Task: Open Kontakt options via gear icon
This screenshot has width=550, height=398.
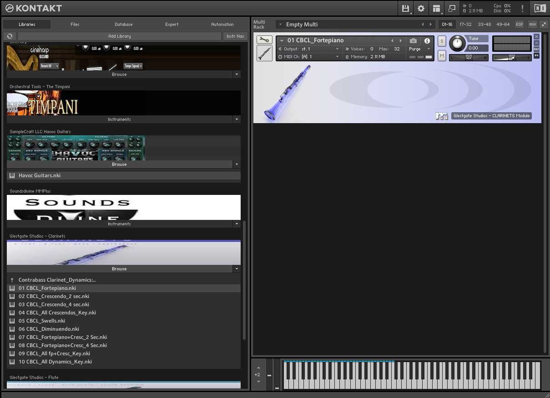Action: pyautogui.click(x=421, y=8)
